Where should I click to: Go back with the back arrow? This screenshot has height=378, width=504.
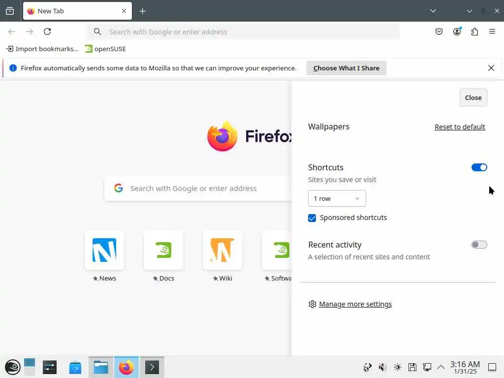click(x=12, y=31)
